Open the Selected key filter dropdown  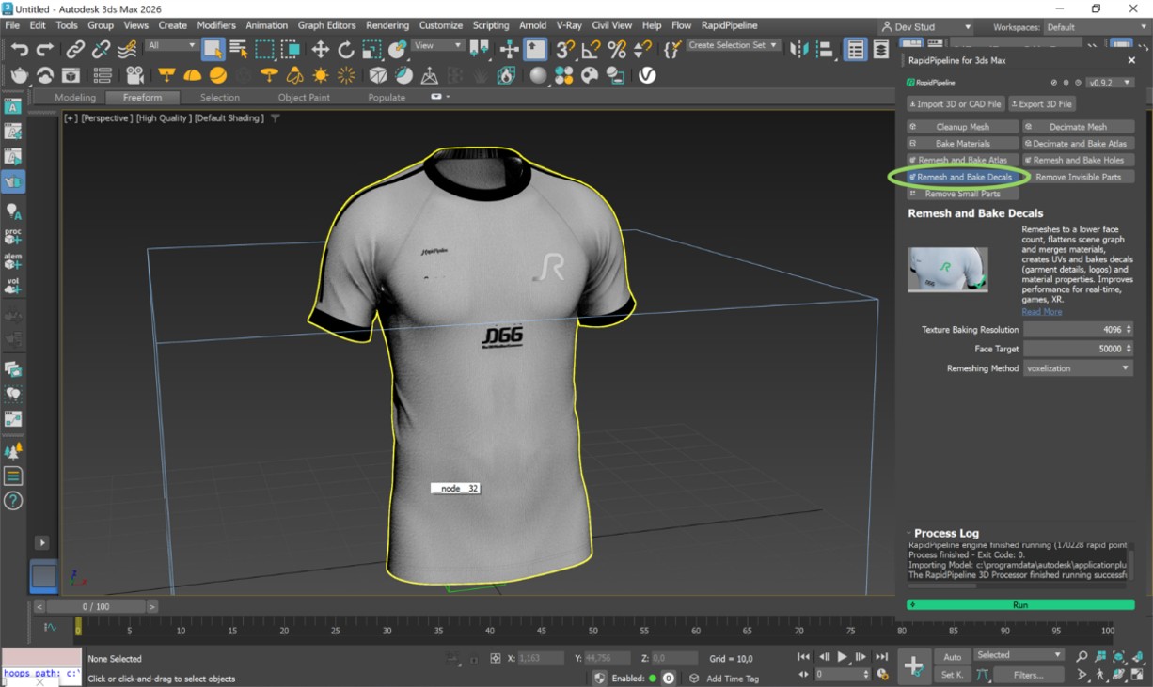coord(1019,655)
